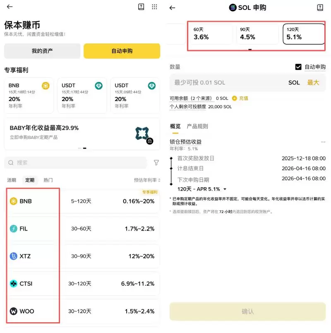The image size is (331, 333).
Task: Switch to the 活期 tab
Action: [12, 180]
